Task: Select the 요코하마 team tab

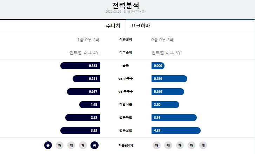Action: click(x=141, y=26)
